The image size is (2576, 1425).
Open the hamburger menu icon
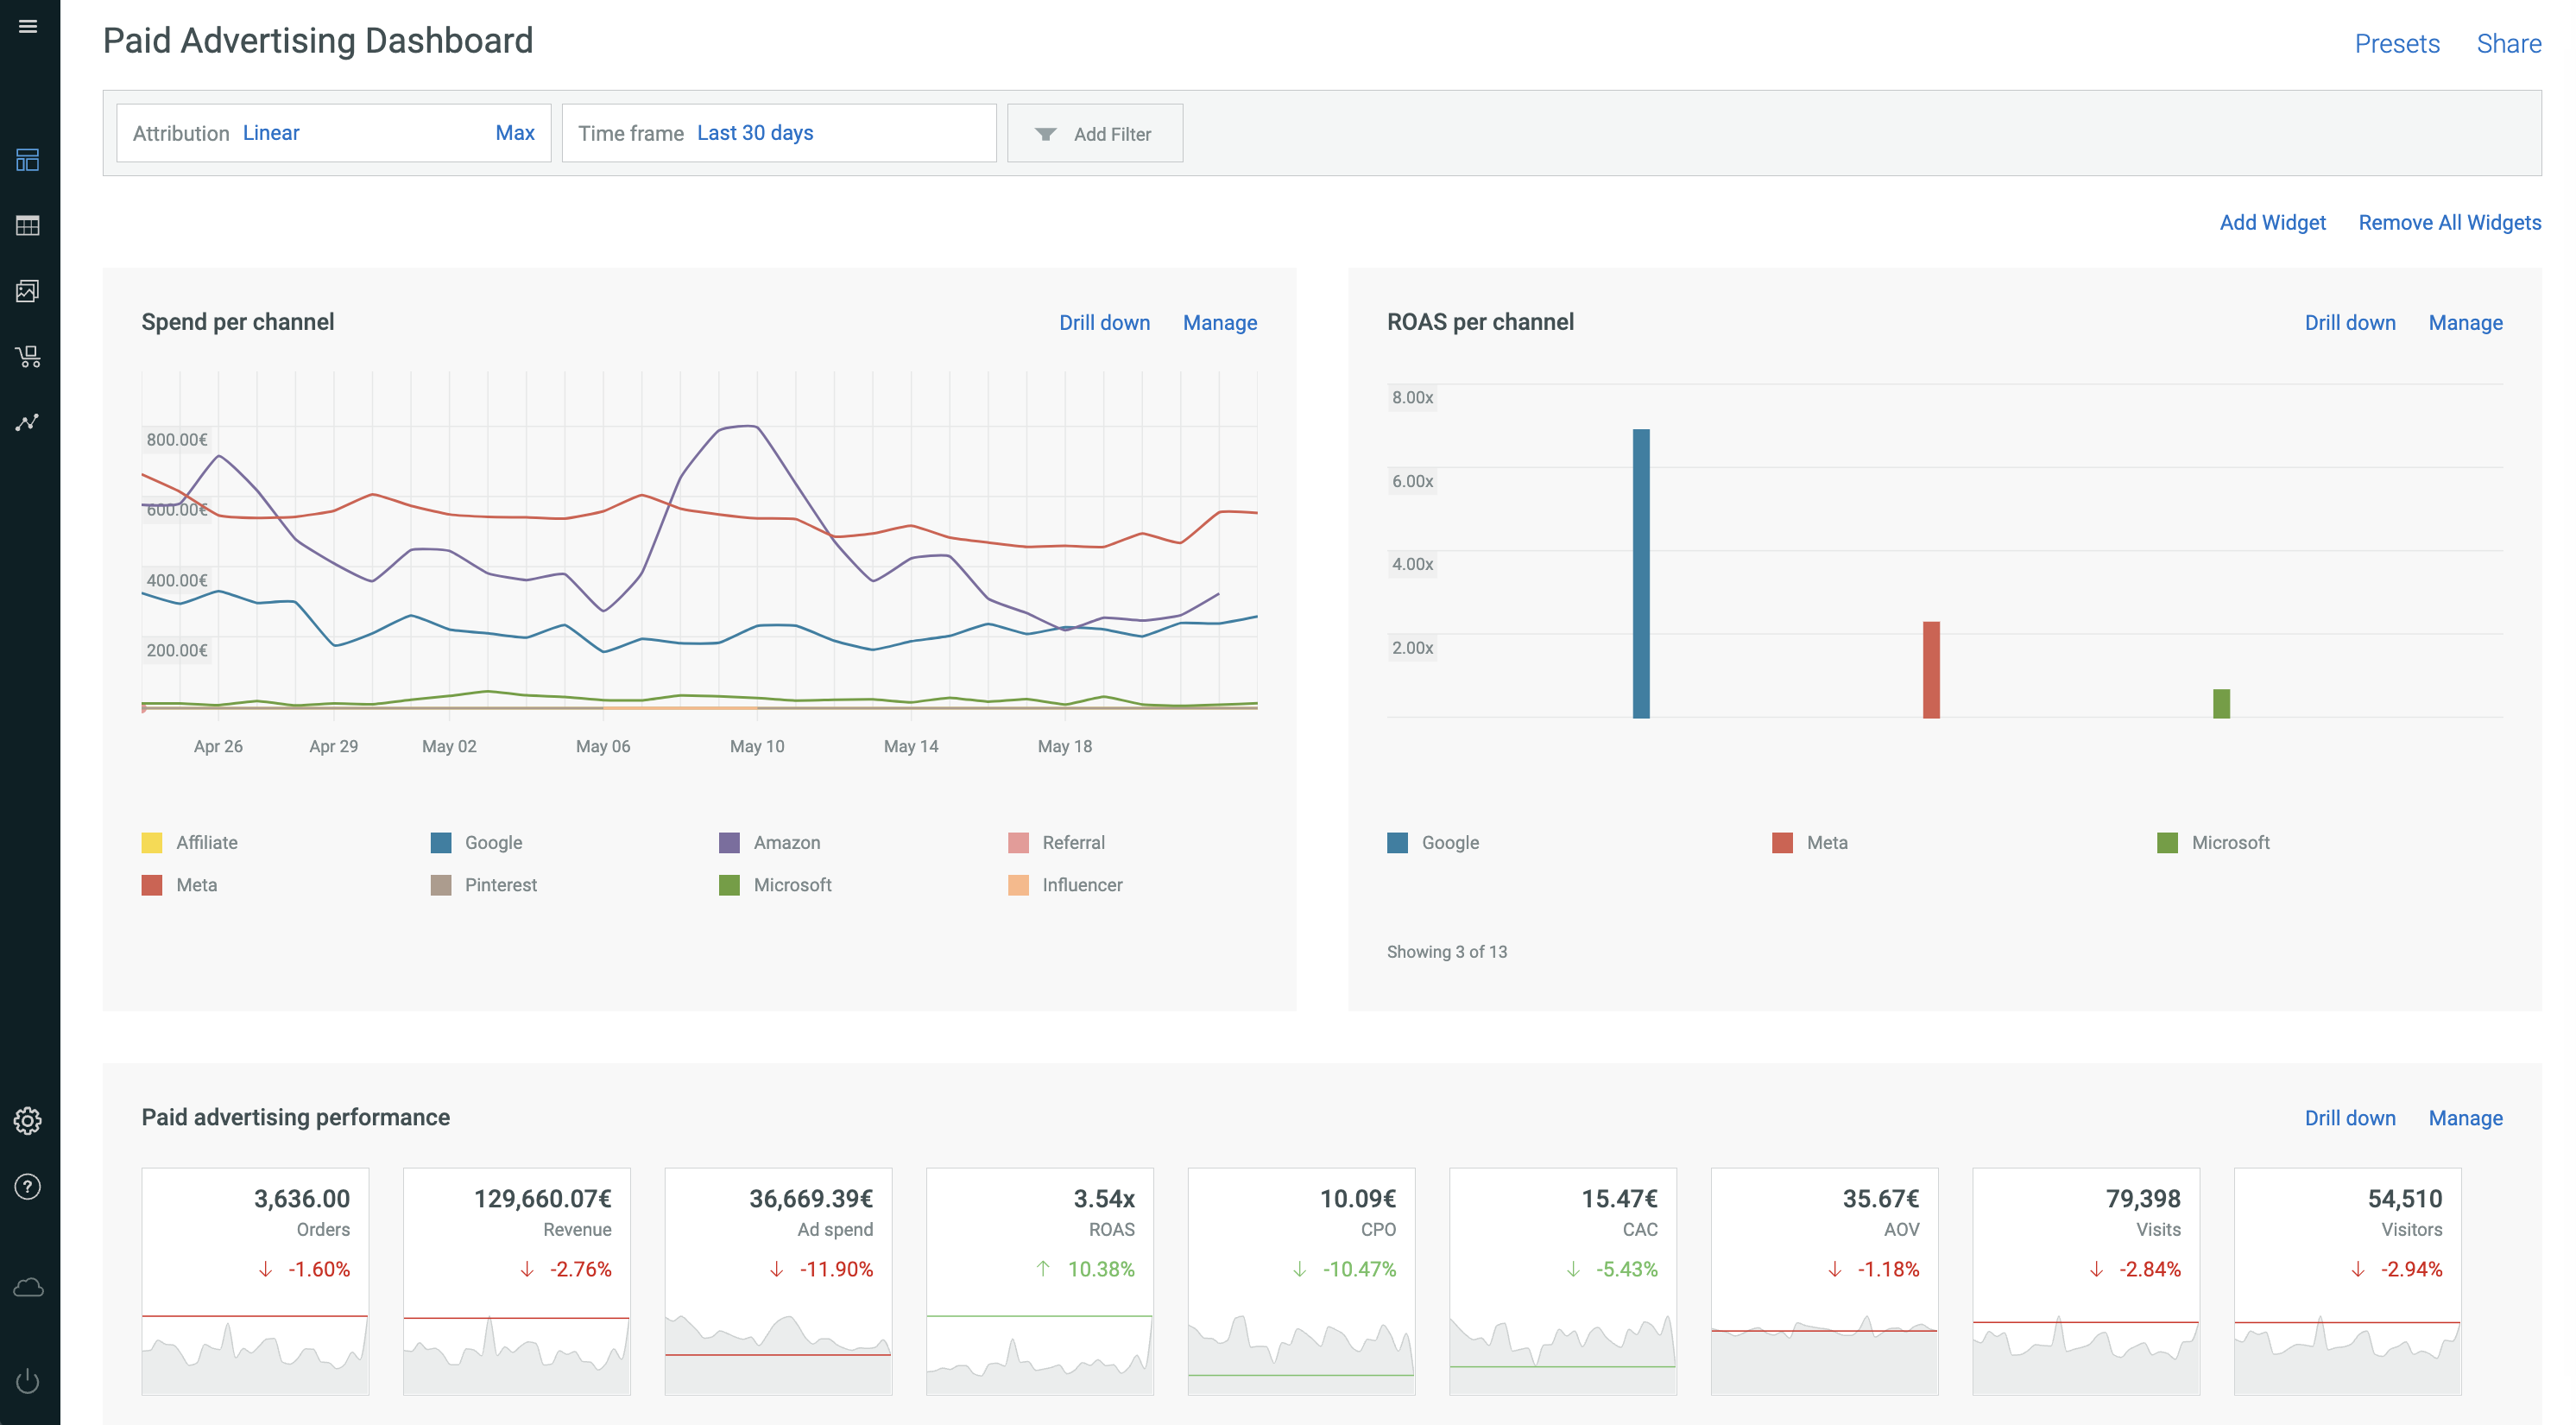[x=28, y=27]
